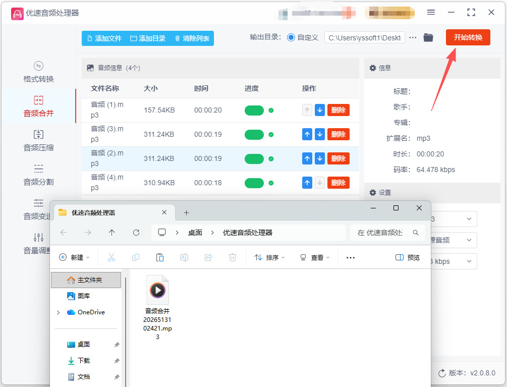Open the See more options in Explorer toolbar
The height and width of the screenshot is (387, 507).
click(351, 257)
